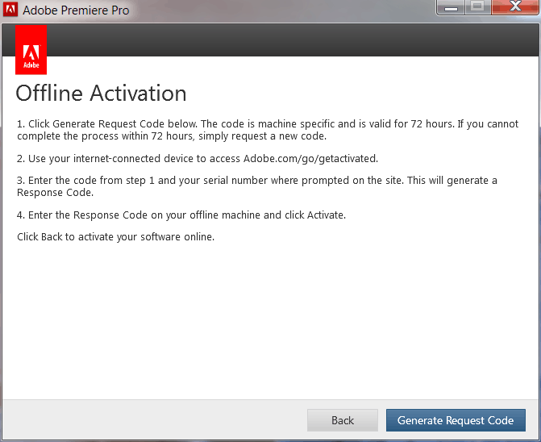Screen dimensions: 541x442
Task: Click Generate Request Code button
Action: tap(456, 420)
